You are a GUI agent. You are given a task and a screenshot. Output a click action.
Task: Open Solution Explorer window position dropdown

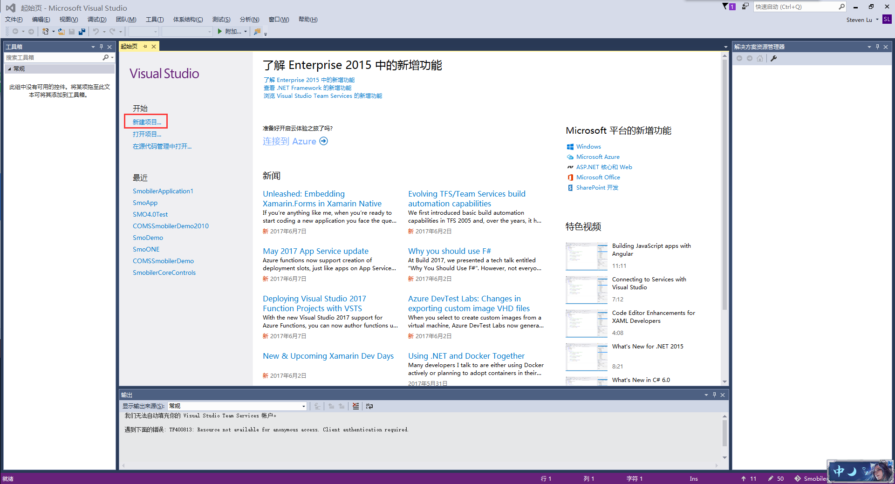pyautogui.click(x=869, y=47)
